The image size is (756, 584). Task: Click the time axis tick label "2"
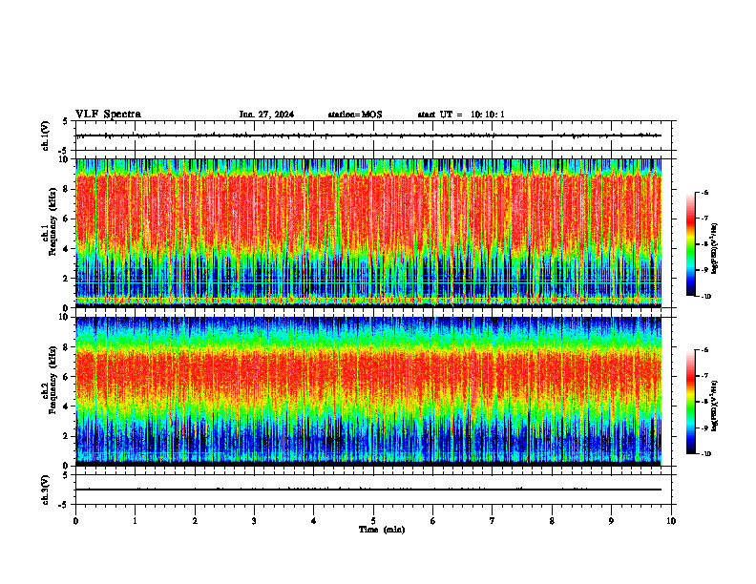click(195, 521)
